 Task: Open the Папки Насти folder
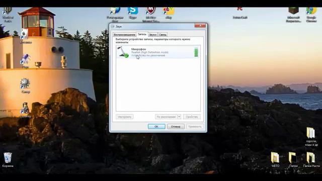click(311, 159)
